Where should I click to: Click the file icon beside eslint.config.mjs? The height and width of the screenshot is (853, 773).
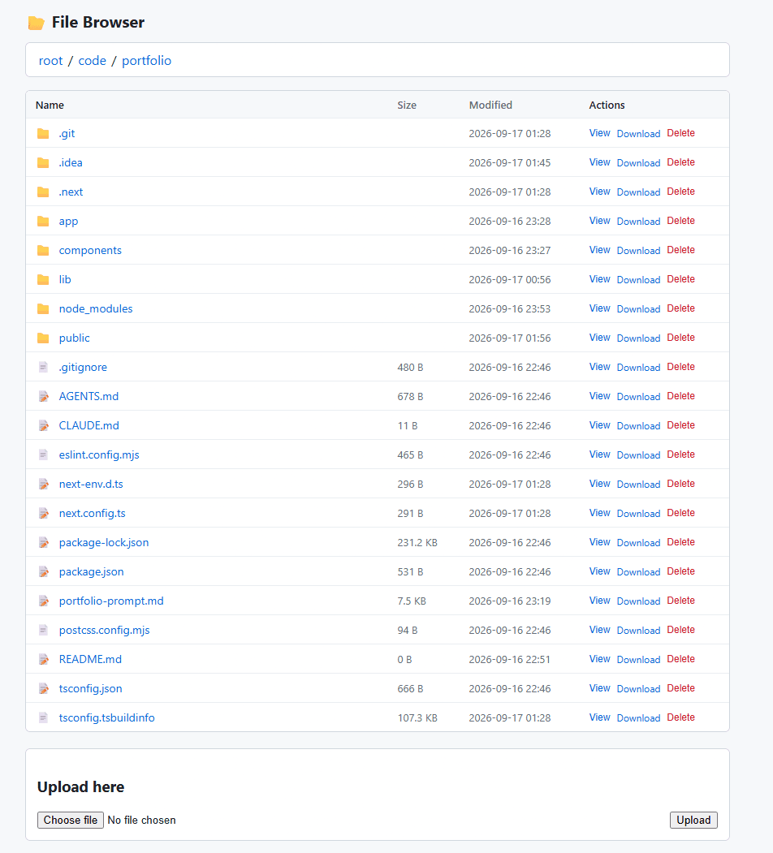point(44,455)
